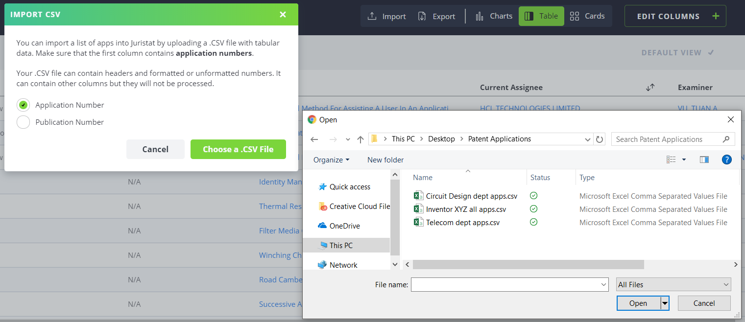Click the Examiner column header

pyautogui.click(x=695, y=88)
